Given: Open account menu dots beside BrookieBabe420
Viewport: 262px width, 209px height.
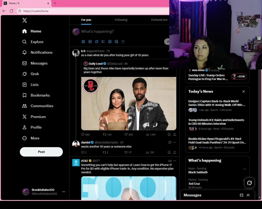Looking at the screenshot, I should (64, 192).
